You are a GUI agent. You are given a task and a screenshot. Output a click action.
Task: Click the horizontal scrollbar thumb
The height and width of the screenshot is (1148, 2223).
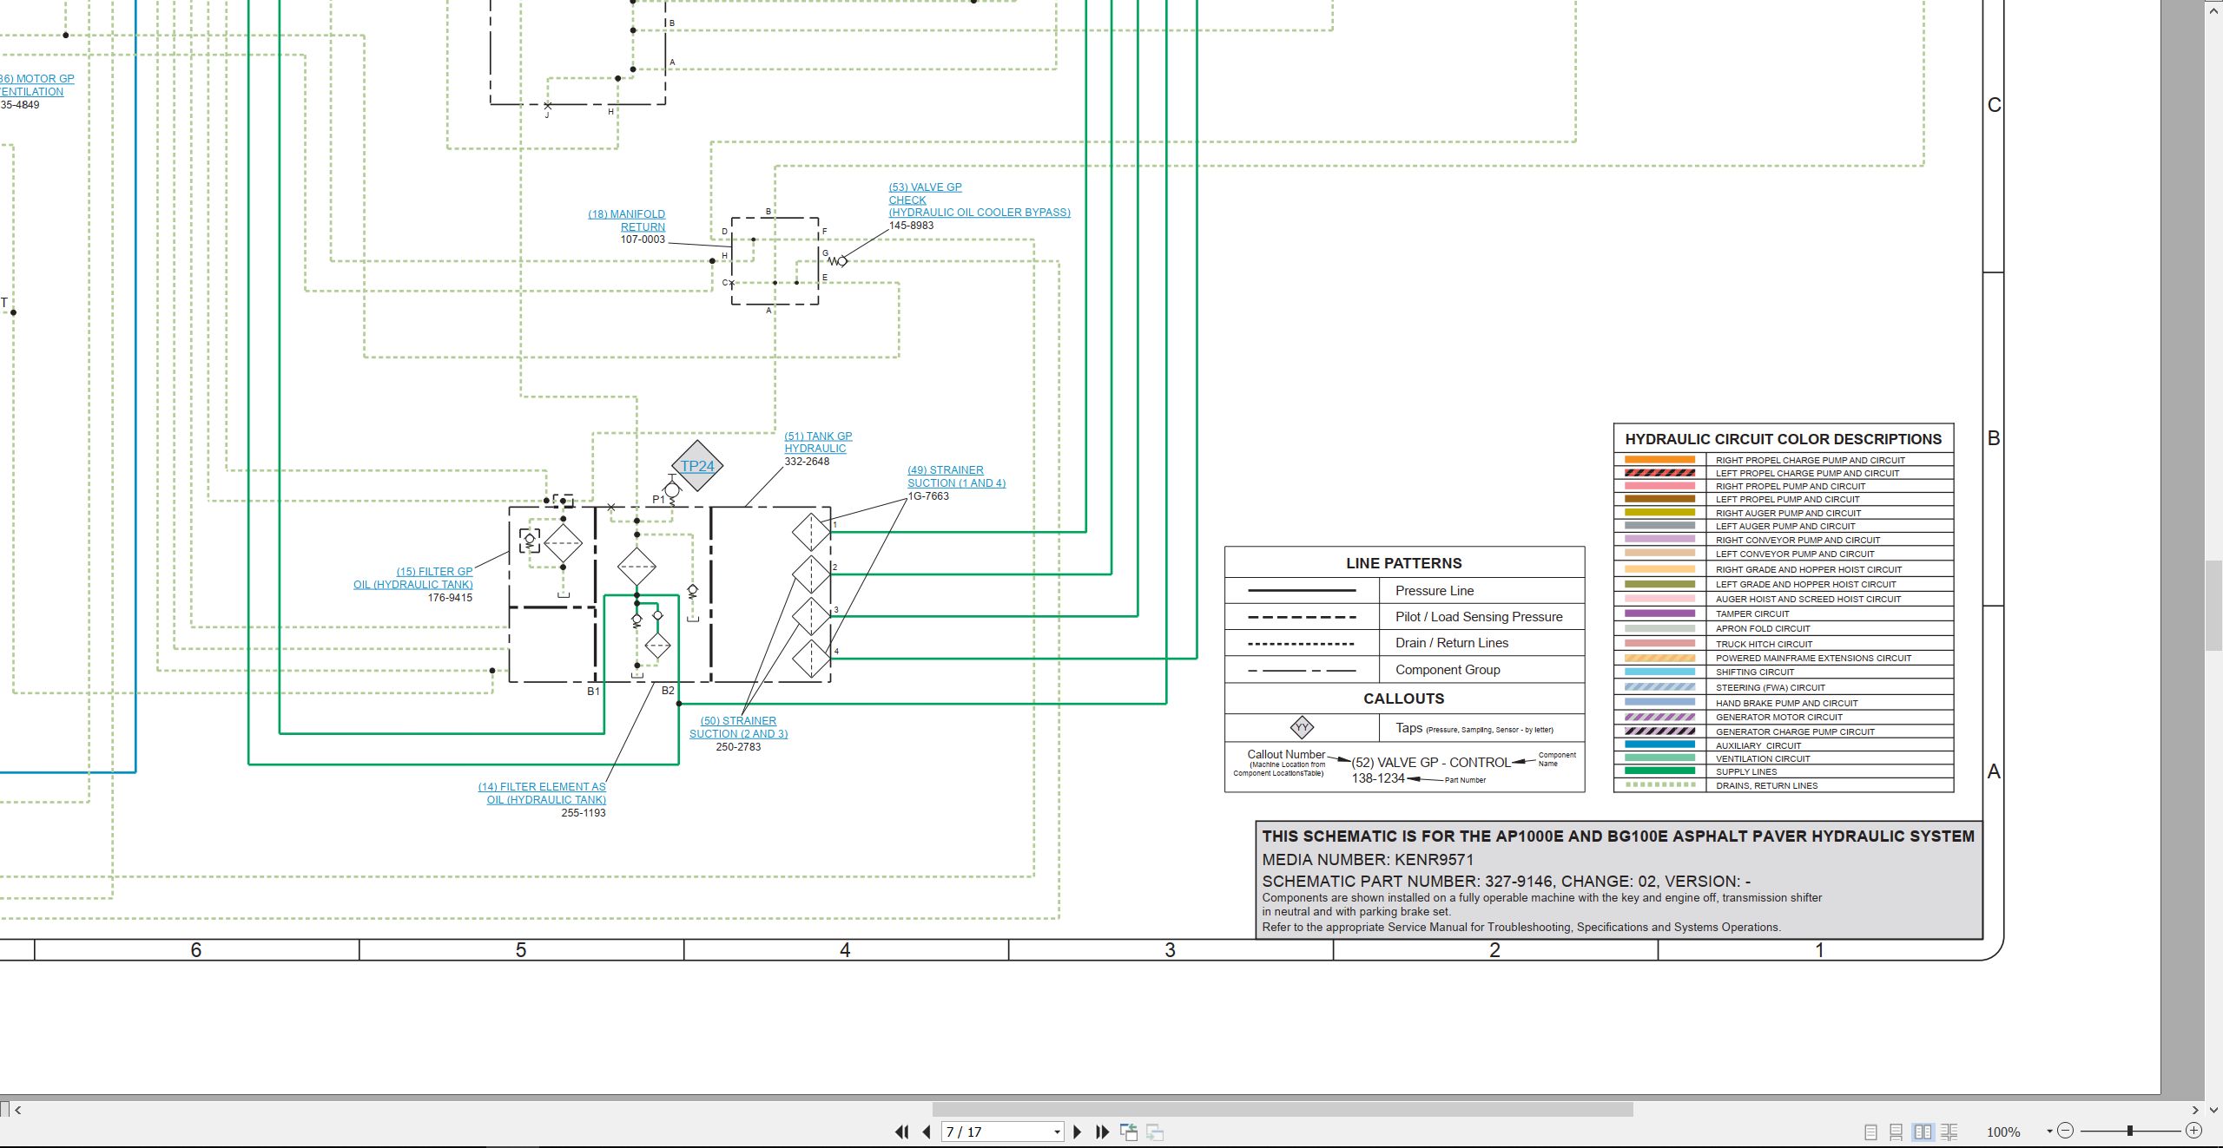coord(1283,1109)
